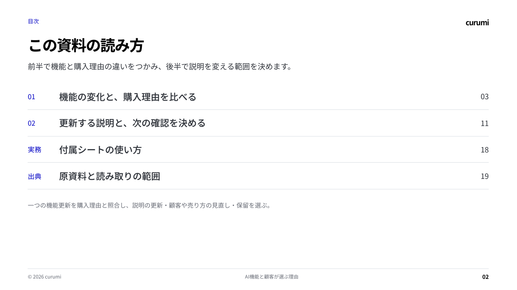Click the 出典 label
517x290 pixels.
[x=35, y=177]
